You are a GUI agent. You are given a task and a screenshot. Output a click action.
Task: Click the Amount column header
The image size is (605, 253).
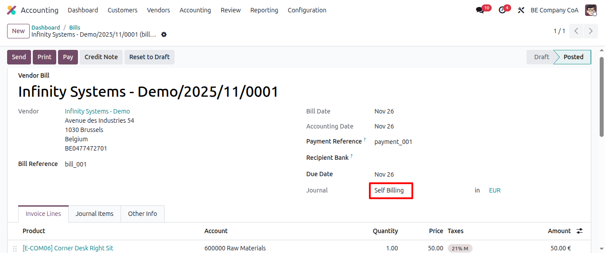click(x=559, y=231)
